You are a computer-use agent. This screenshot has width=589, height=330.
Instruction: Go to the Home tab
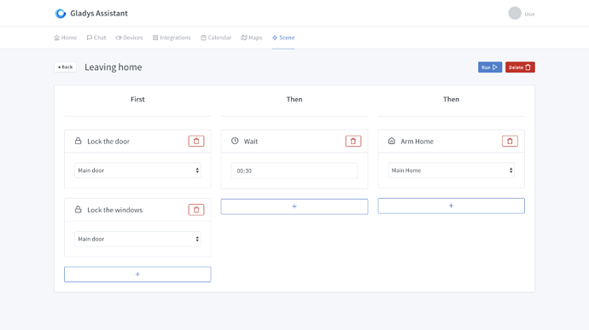click(x=66, y=38)
